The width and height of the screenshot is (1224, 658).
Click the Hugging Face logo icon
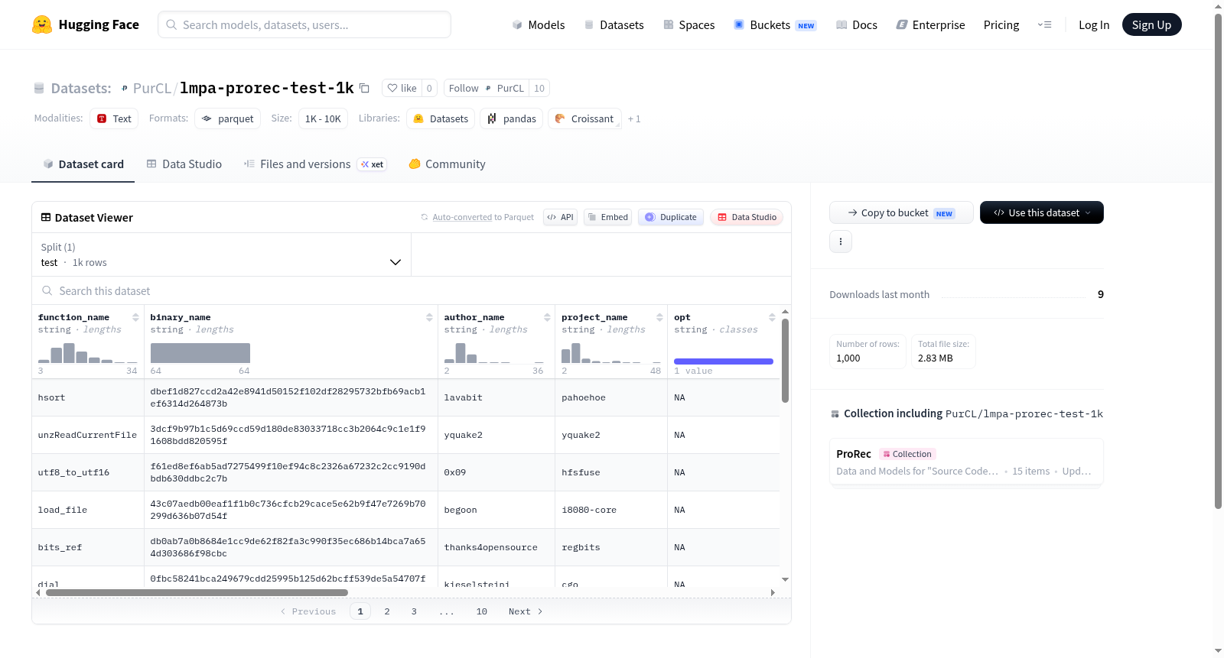pos(42,24)
